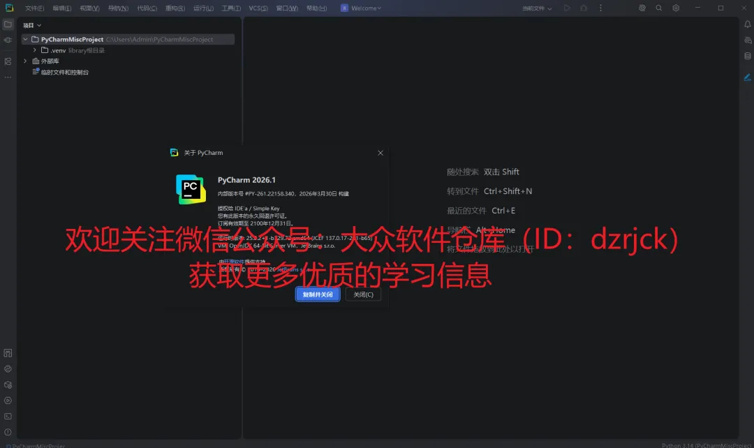Open the Problems tool window icon
Screen dimensions: 754x448
coord(8,432)
